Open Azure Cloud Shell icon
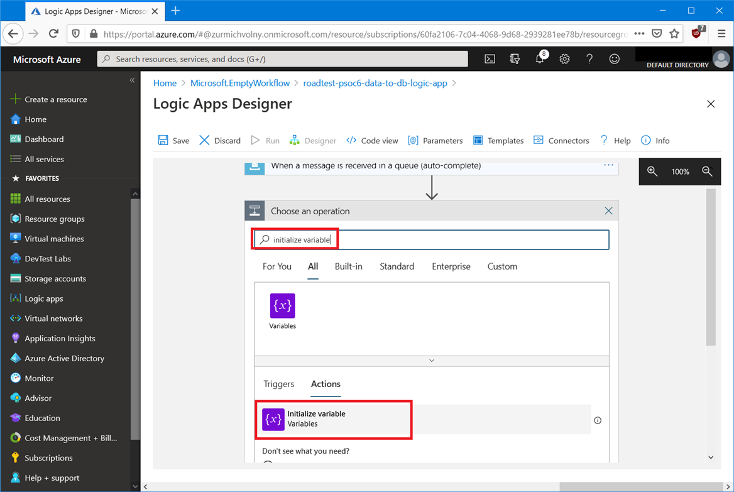 coord(490,59)
